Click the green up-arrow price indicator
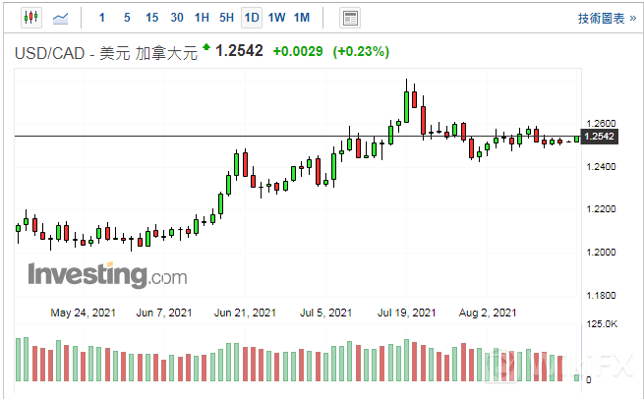This screenshot has width=644, height=399. [206, 47]
